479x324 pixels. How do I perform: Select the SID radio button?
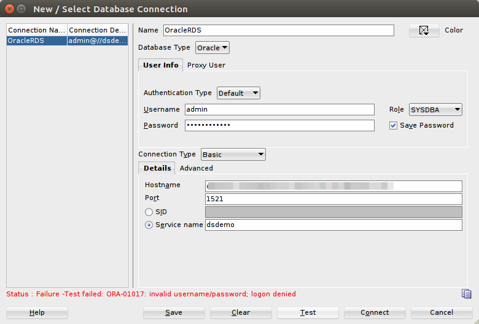pos(149,212)
